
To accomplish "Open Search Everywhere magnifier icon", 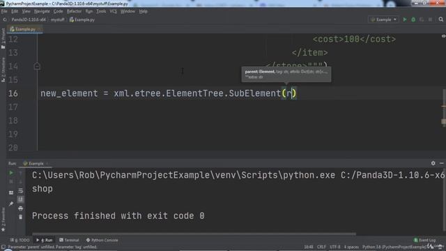I will coord(441,20).
